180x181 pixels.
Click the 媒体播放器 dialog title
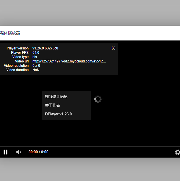point(10,33)
